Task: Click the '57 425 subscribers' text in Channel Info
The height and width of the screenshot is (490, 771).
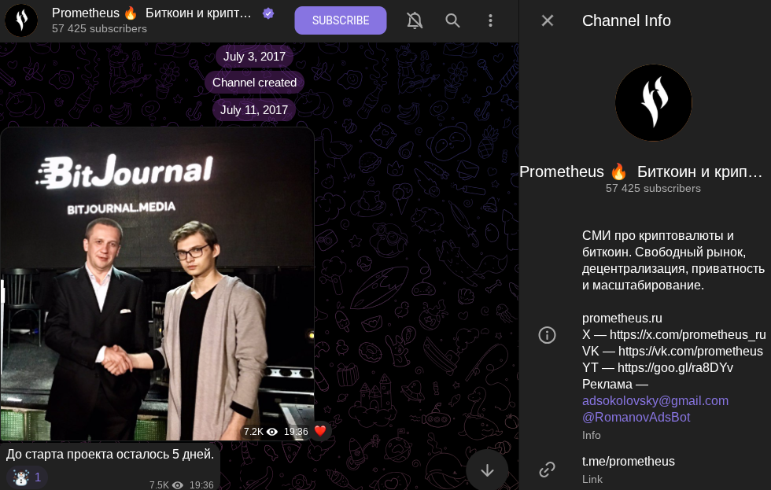Action: click(x=653, y=188)
